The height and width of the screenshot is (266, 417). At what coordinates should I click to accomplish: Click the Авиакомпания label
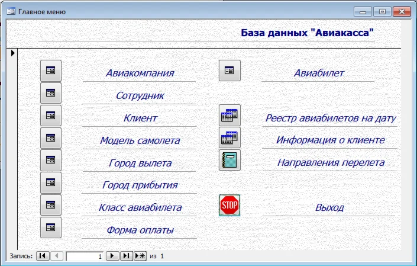tap(140, 73)
